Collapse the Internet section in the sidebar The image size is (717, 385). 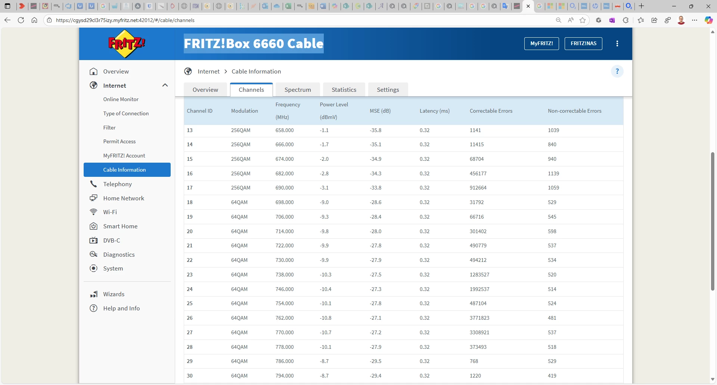click(165, 85)
